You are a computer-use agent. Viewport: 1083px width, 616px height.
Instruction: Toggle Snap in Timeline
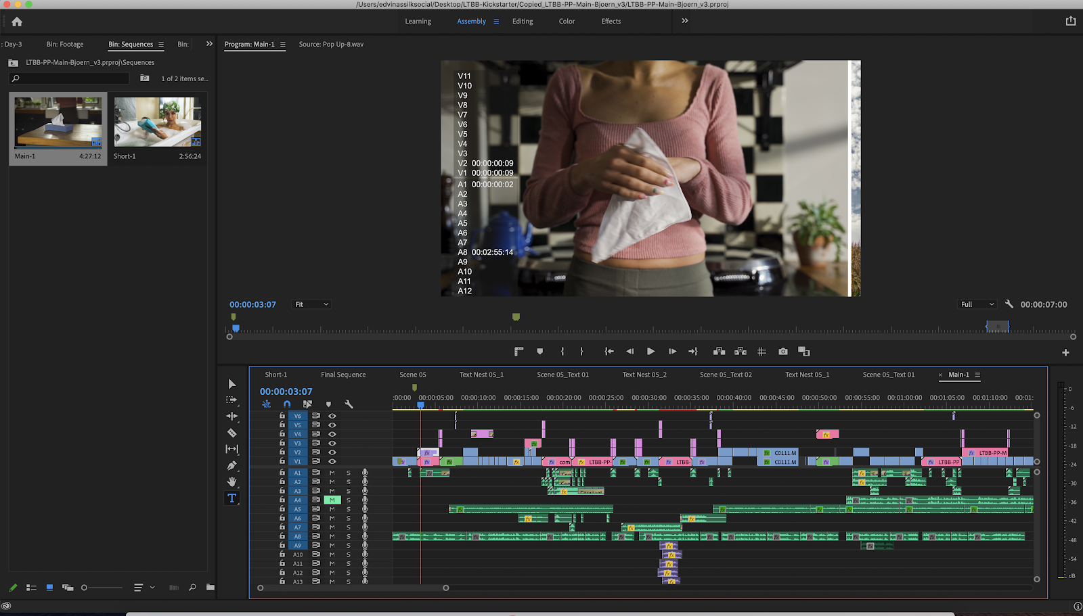click(x=287, y=404)
